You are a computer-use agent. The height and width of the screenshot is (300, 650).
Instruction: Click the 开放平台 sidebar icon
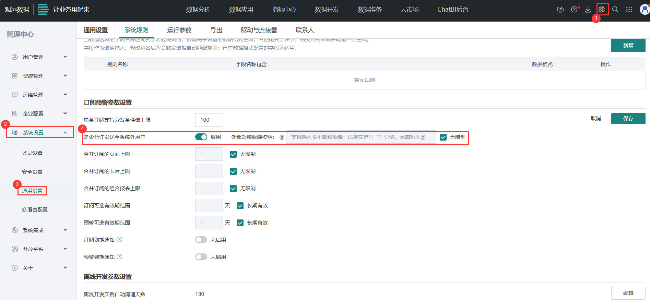point(15,249)
